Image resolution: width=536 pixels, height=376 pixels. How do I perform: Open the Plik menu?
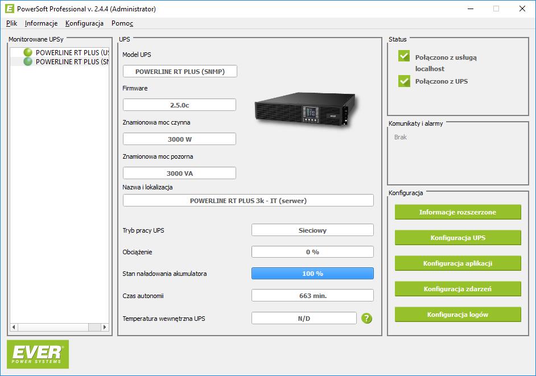tap(11, 23)
